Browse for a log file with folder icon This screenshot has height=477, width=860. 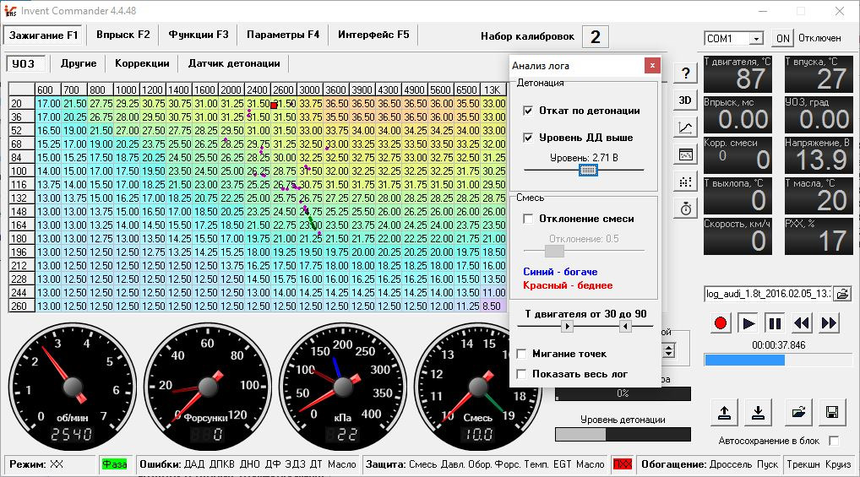pyautogui.click(x=842, y=294)
